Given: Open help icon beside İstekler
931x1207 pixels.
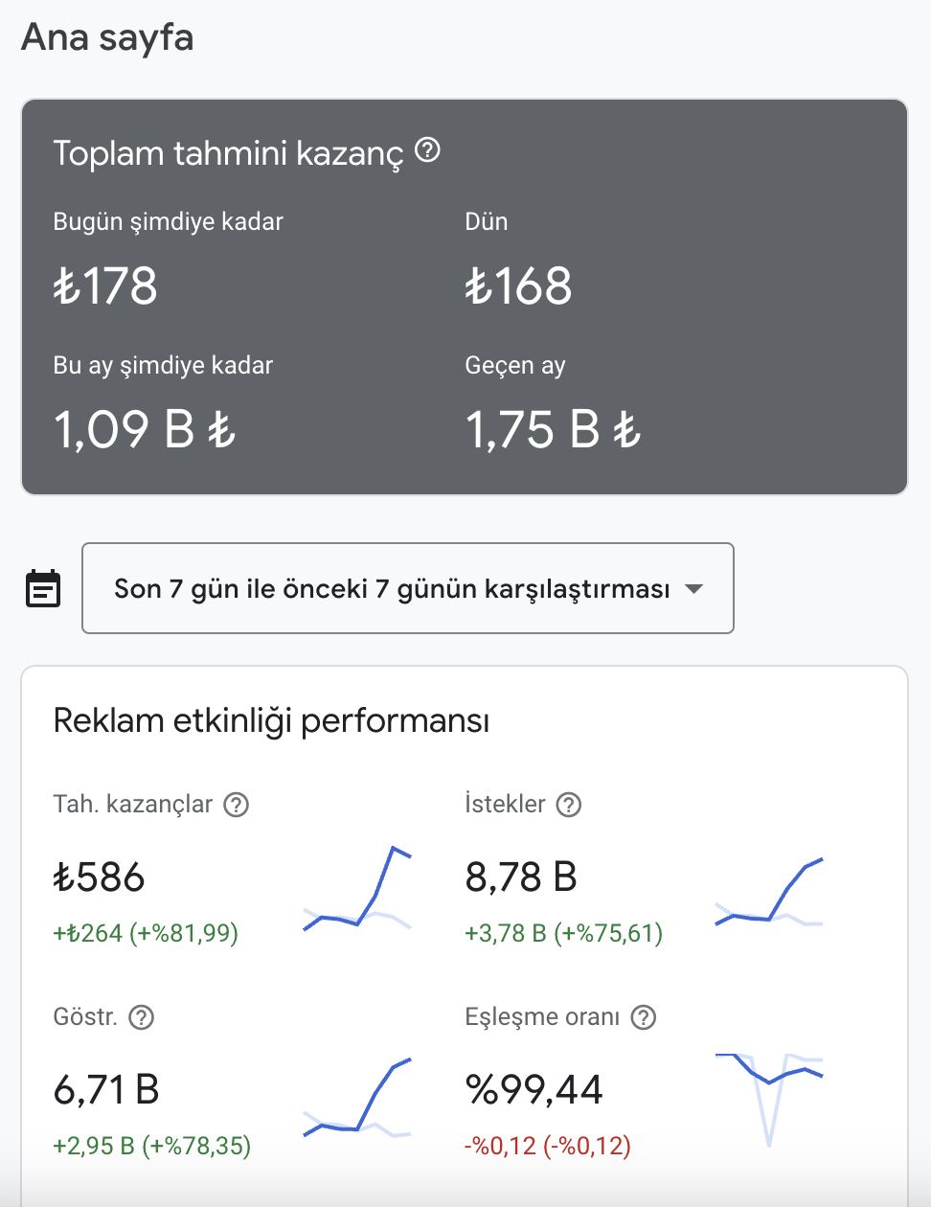Looking at the screenshot, I should click(x=569, y=805).
